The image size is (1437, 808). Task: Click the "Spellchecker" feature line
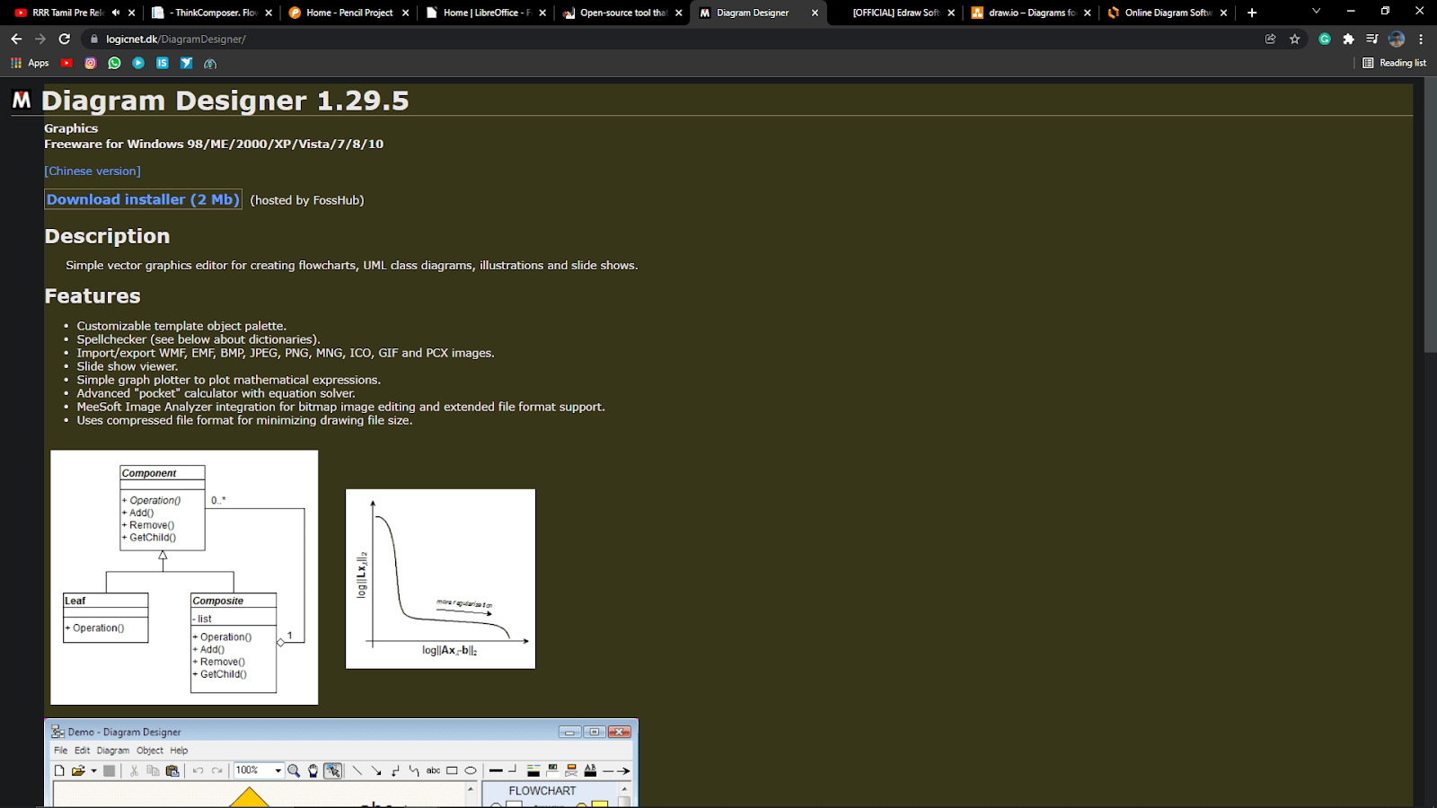198,339
